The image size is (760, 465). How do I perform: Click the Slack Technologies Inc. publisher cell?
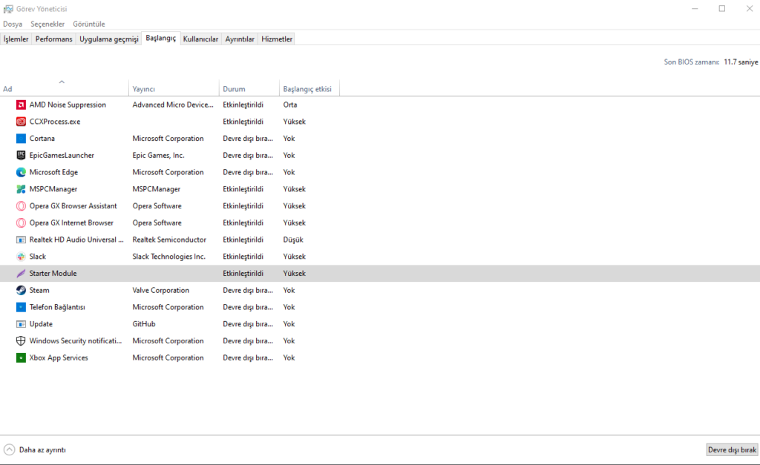(x=169, y=257)
